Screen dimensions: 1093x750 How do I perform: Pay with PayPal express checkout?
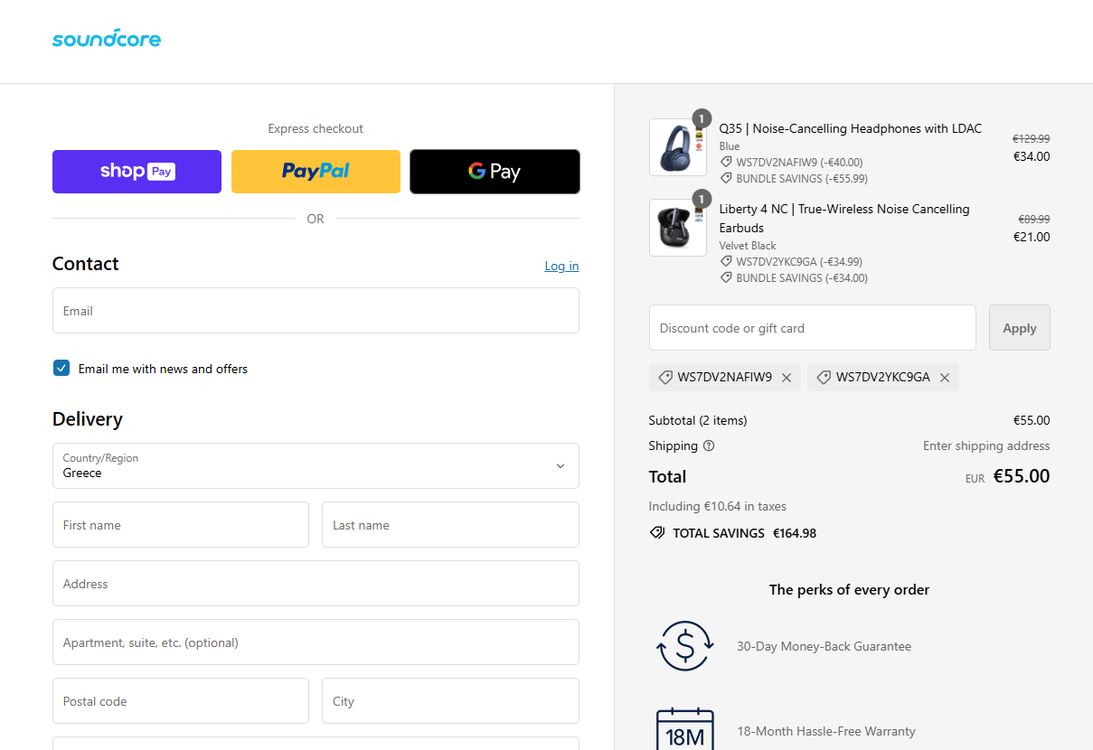(316, 172)
